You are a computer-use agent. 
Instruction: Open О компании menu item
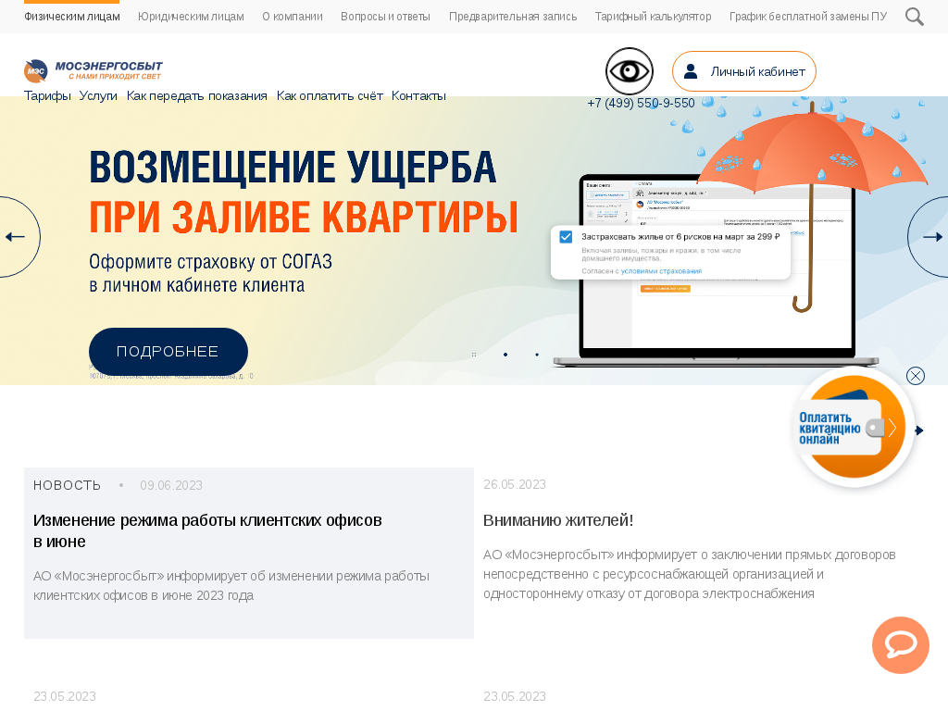[x=293, y=17]
